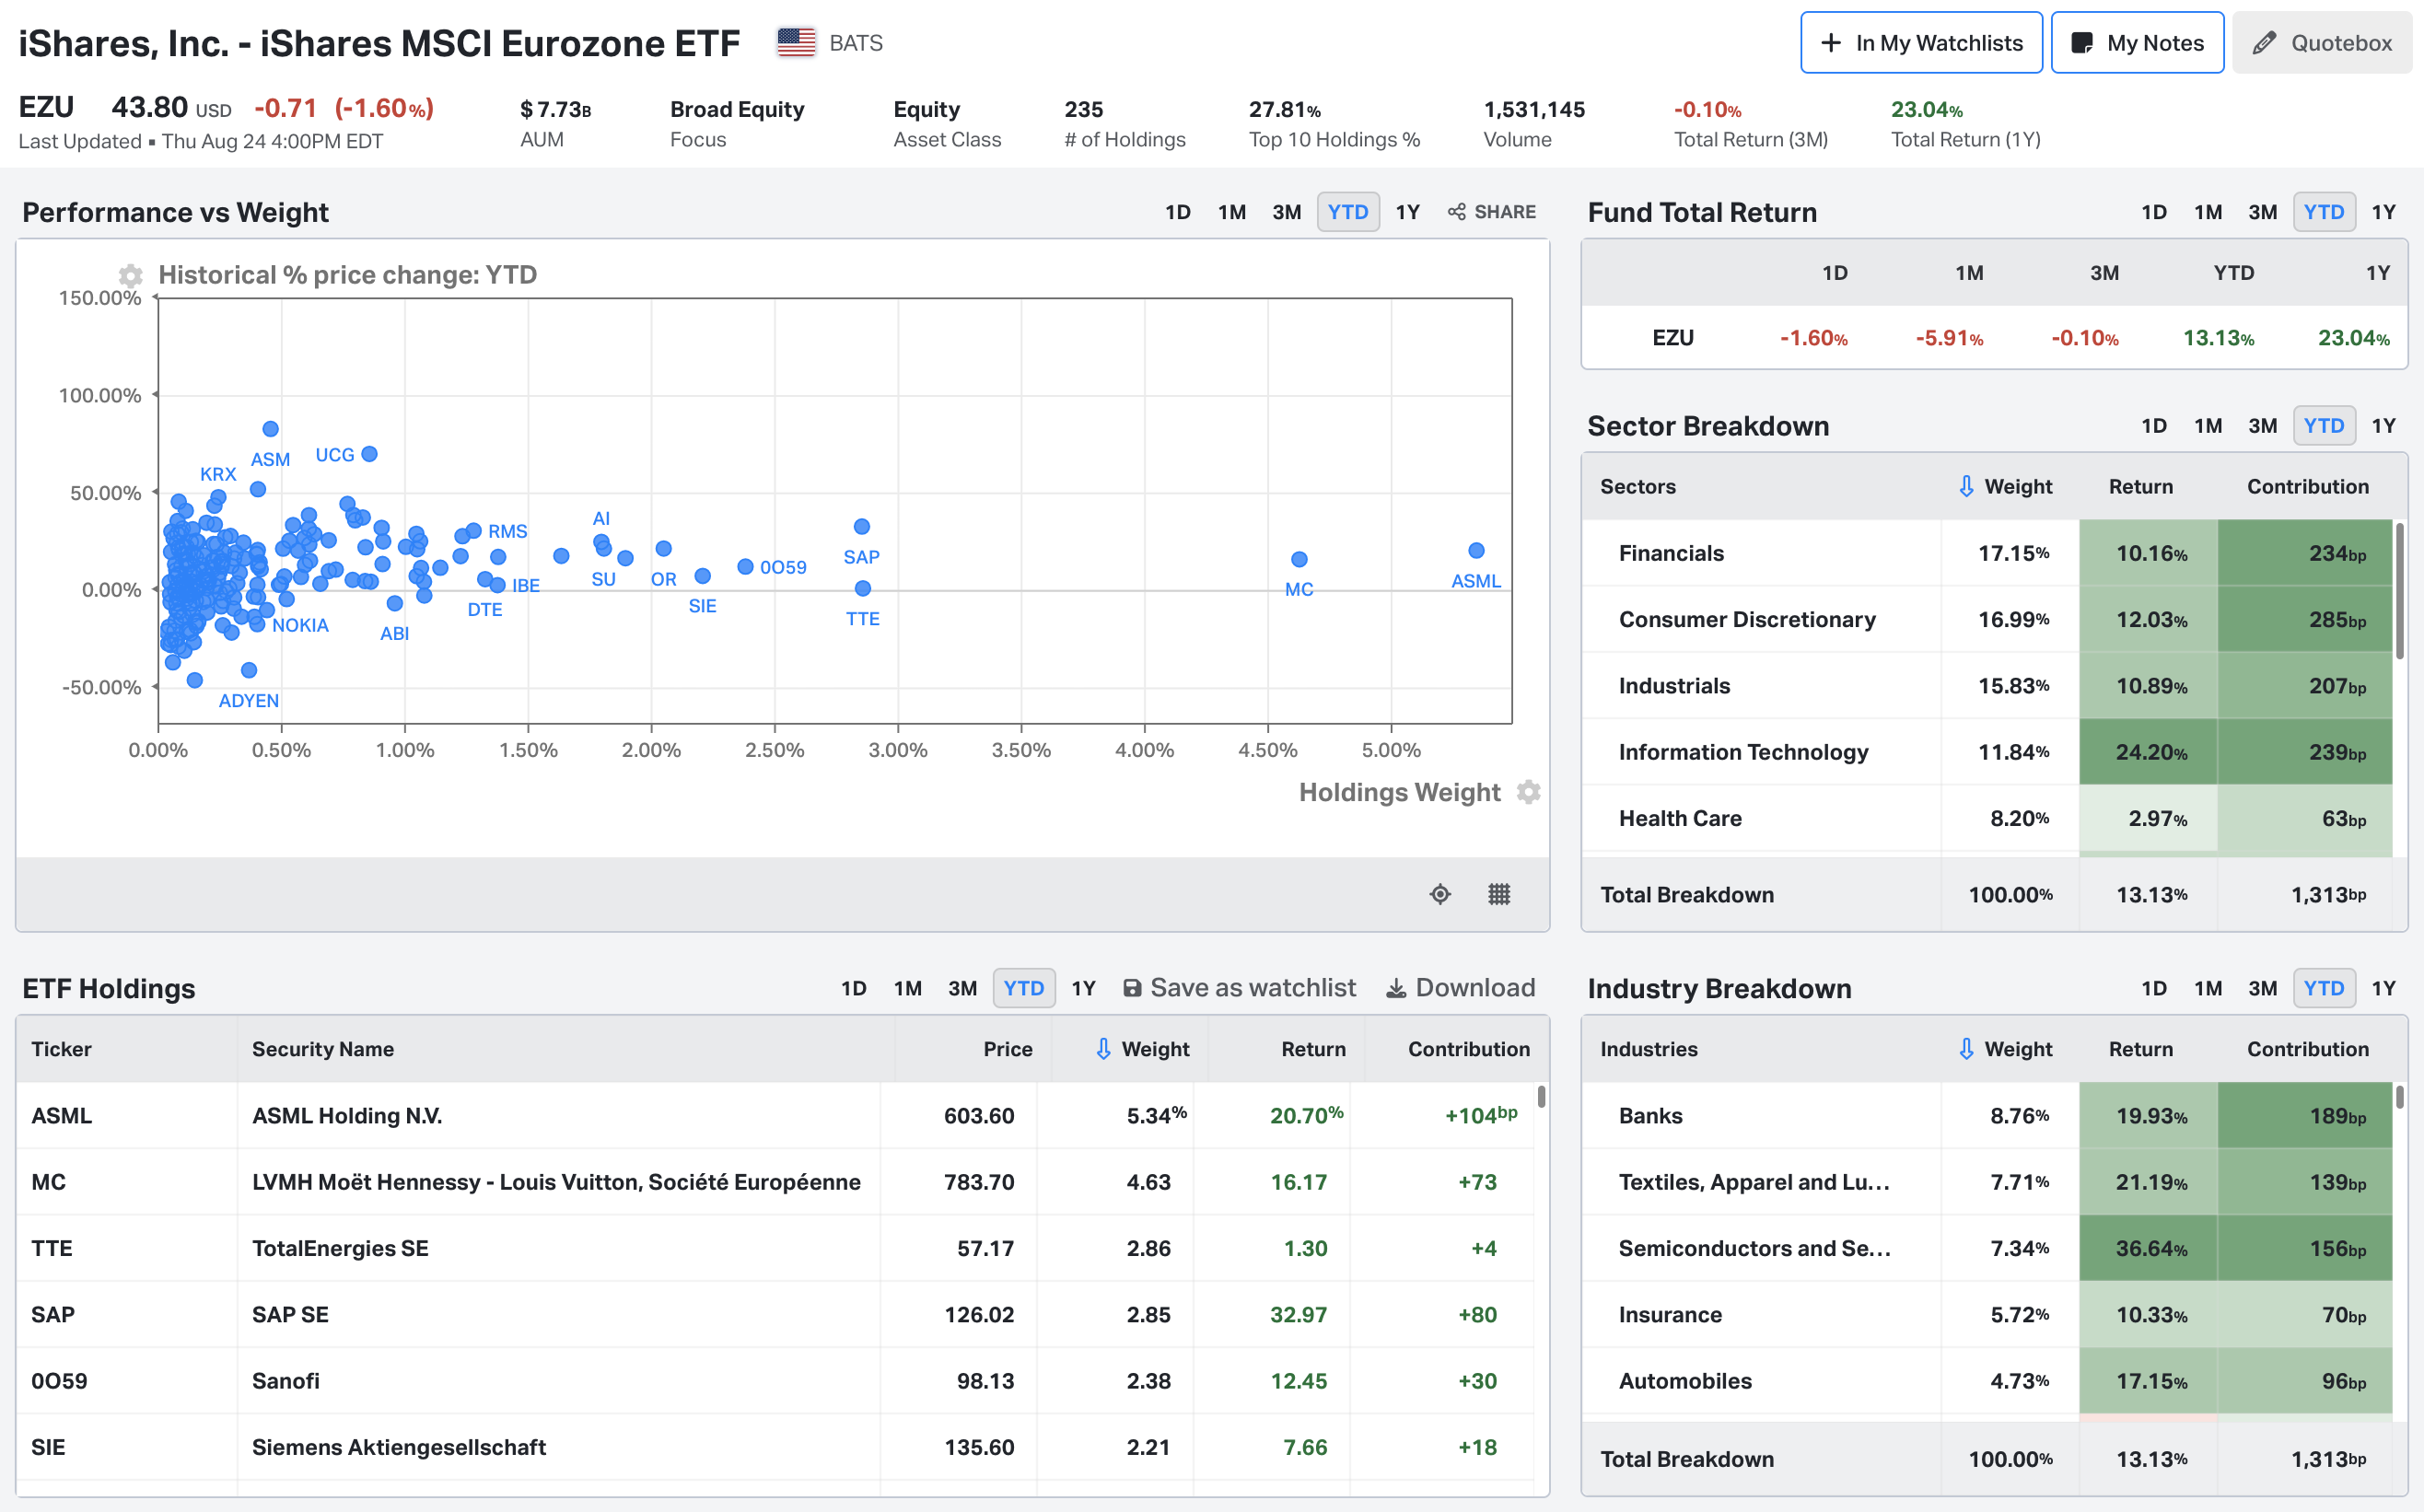2424x1512 pixels.
Task: Select the Banks industry row
Action: click(1988, 1116)
